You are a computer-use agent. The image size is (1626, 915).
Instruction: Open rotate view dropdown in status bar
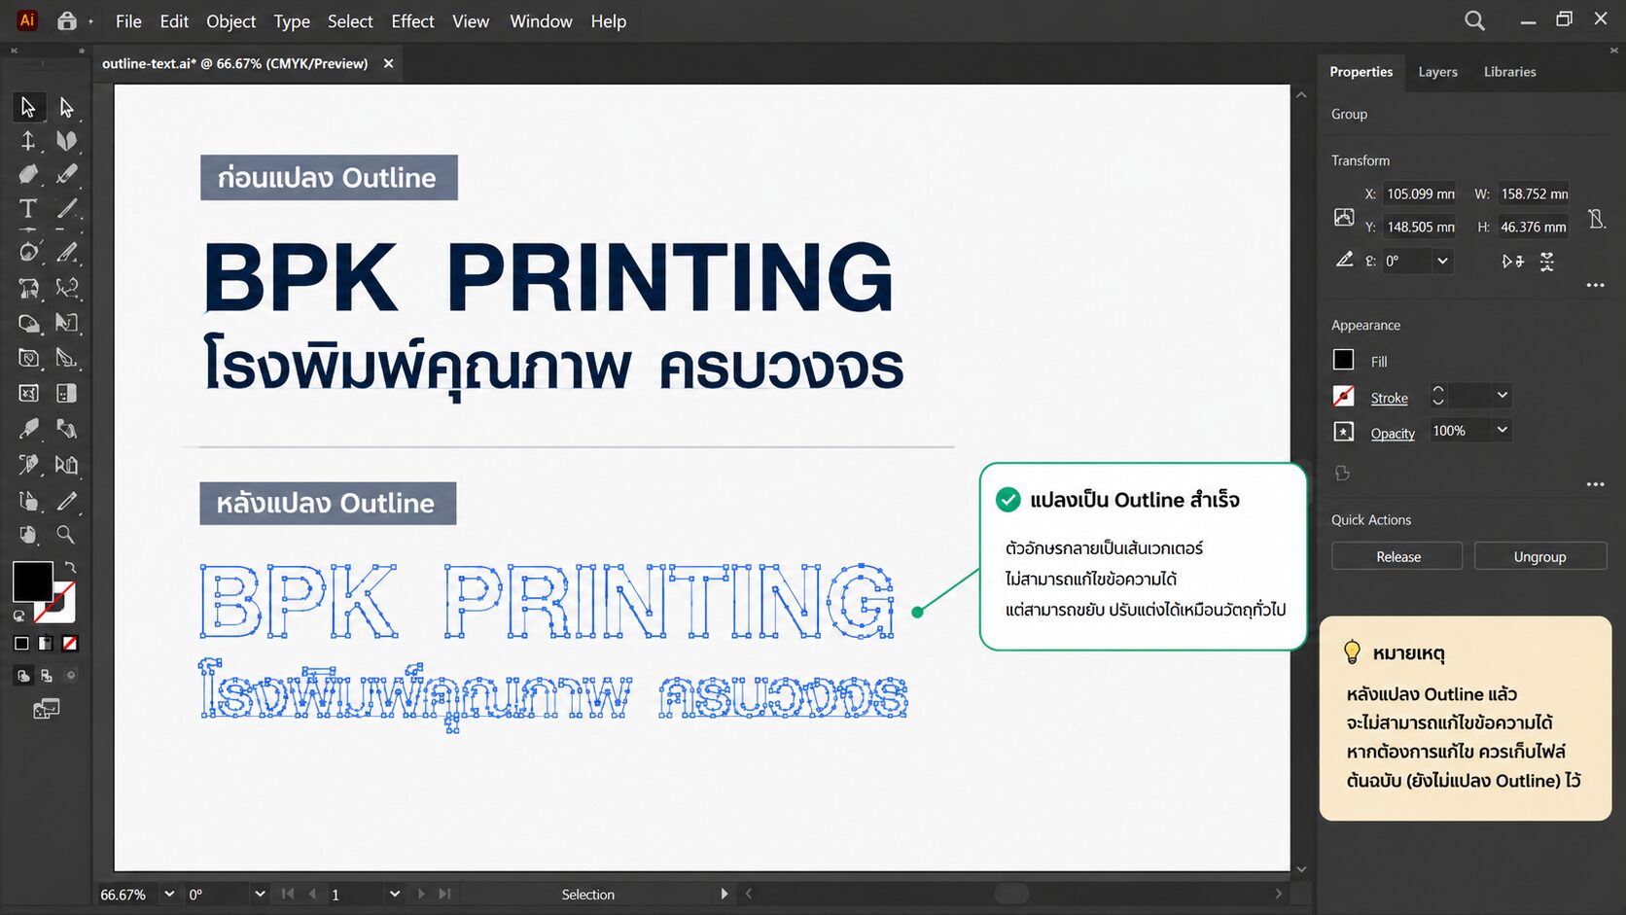coord(260,895)
